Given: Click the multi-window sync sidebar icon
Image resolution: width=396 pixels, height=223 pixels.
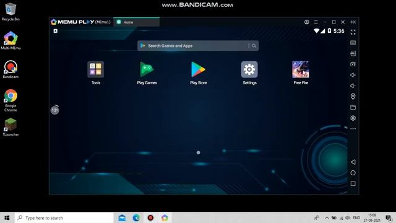Looking at the screenshot, I should click(353, 64).
